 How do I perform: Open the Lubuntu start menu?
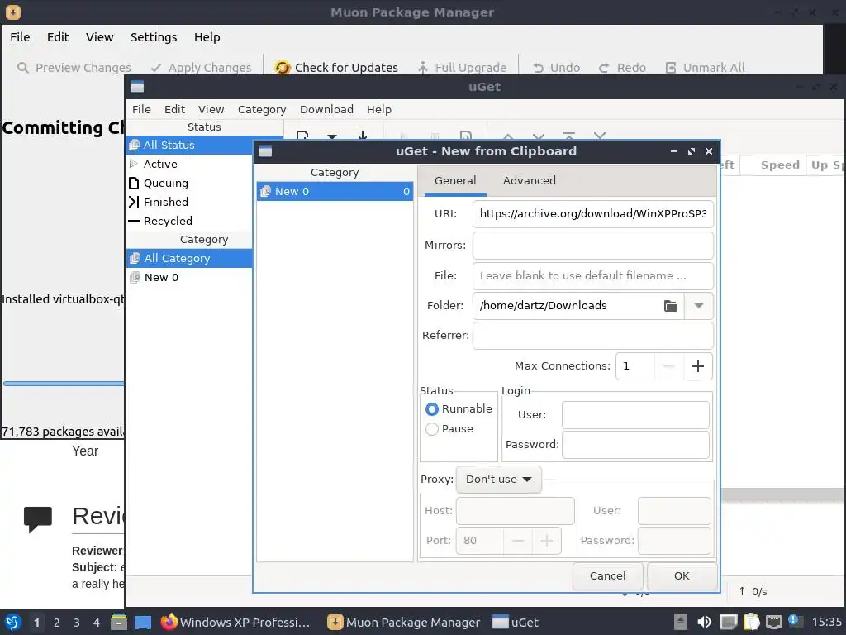(13, 622)
